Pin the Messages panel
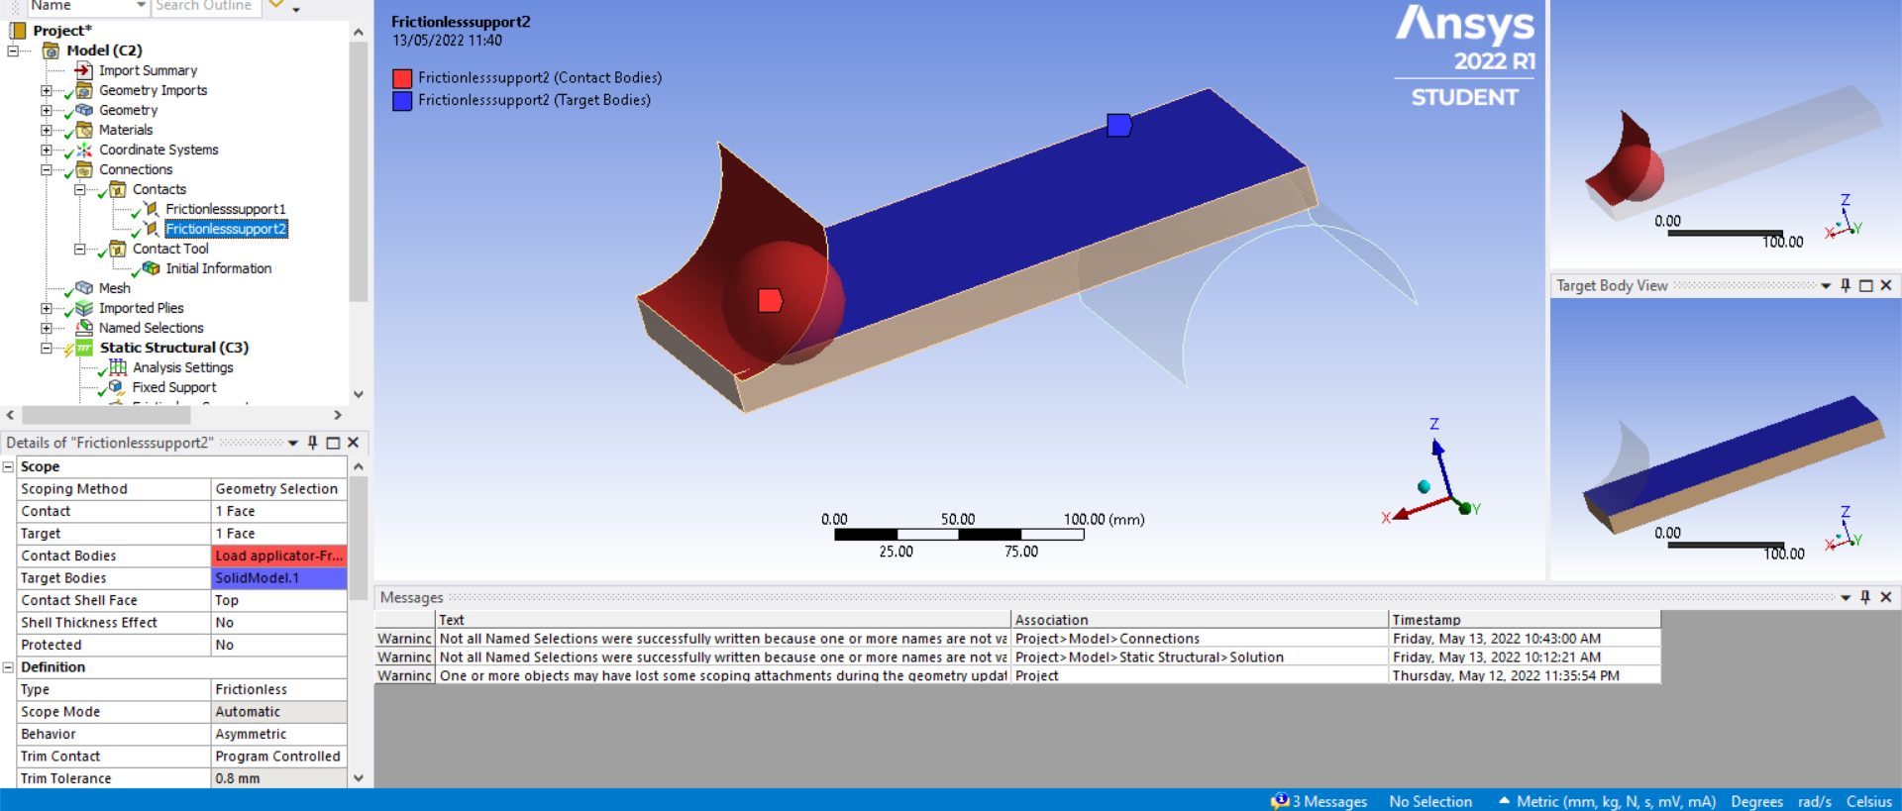 click(x=1865, y=597)
